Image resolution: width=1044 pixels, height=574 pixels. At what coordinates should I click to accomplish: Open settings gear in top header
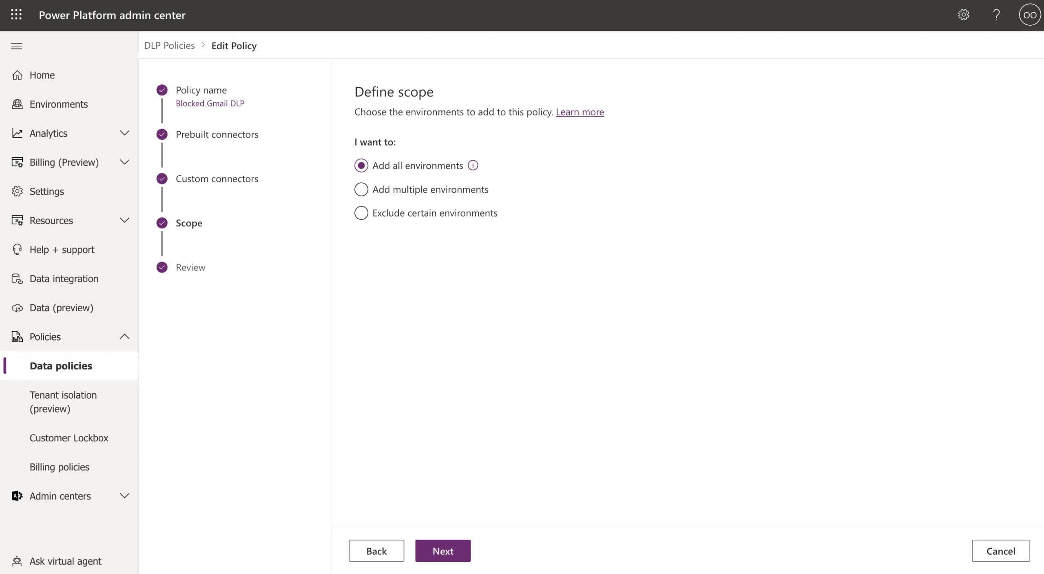click(x=963, y=15)
